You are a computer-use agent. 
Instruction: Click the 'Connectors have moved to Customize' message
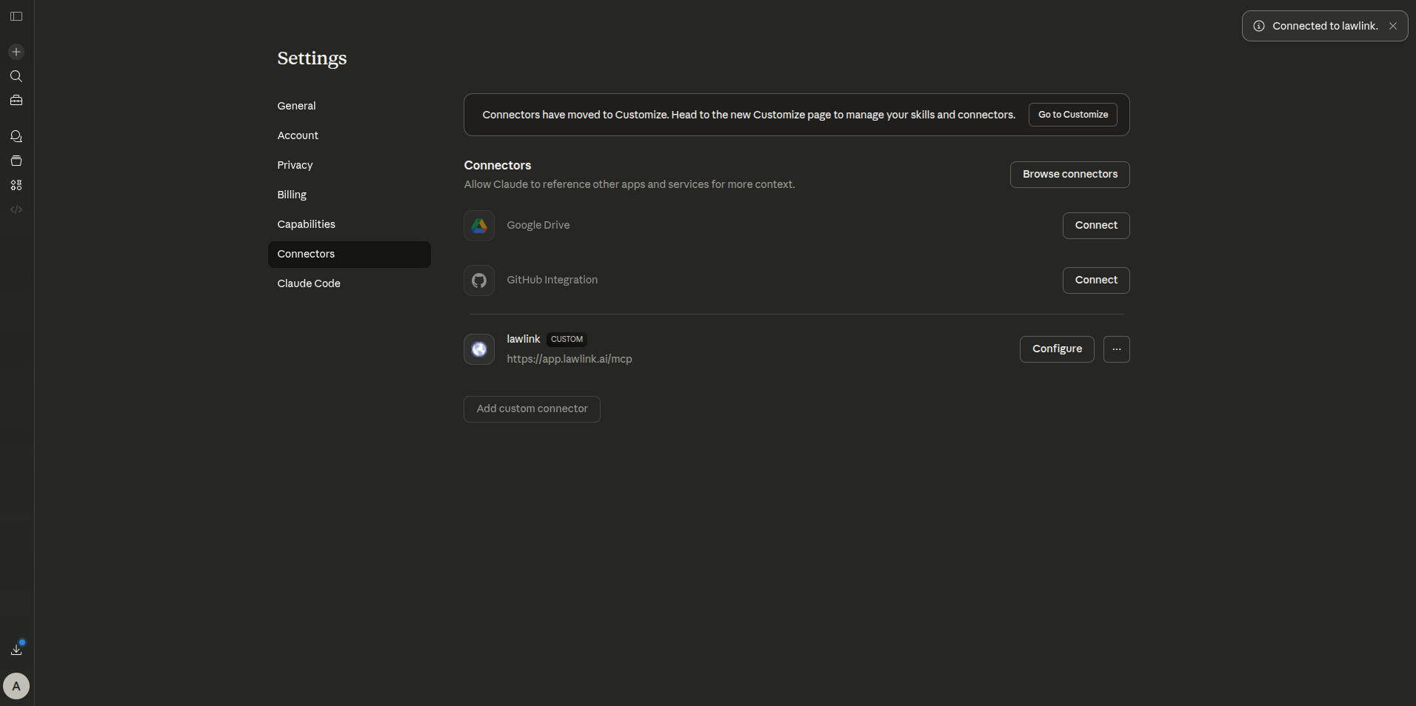tap(749, 115)
